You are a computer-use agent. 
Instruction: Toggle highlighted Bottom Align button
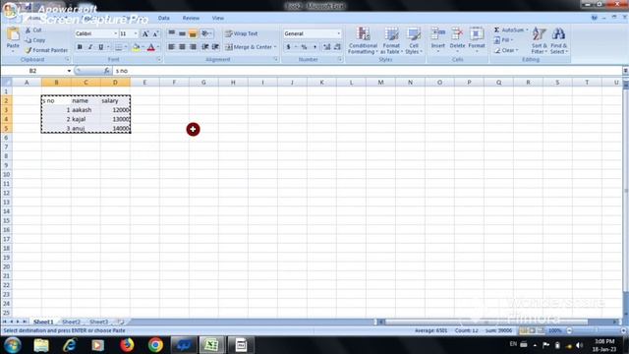coord(193,33)
